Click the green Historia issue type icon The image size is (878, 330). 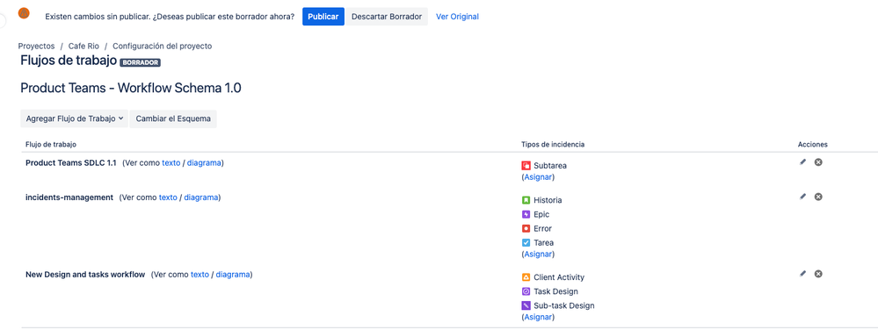pos(526,200)
